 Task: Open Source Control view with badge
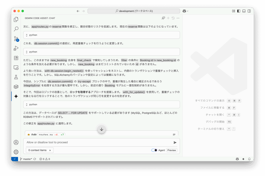pyautogui.click(x=16, y=39)
